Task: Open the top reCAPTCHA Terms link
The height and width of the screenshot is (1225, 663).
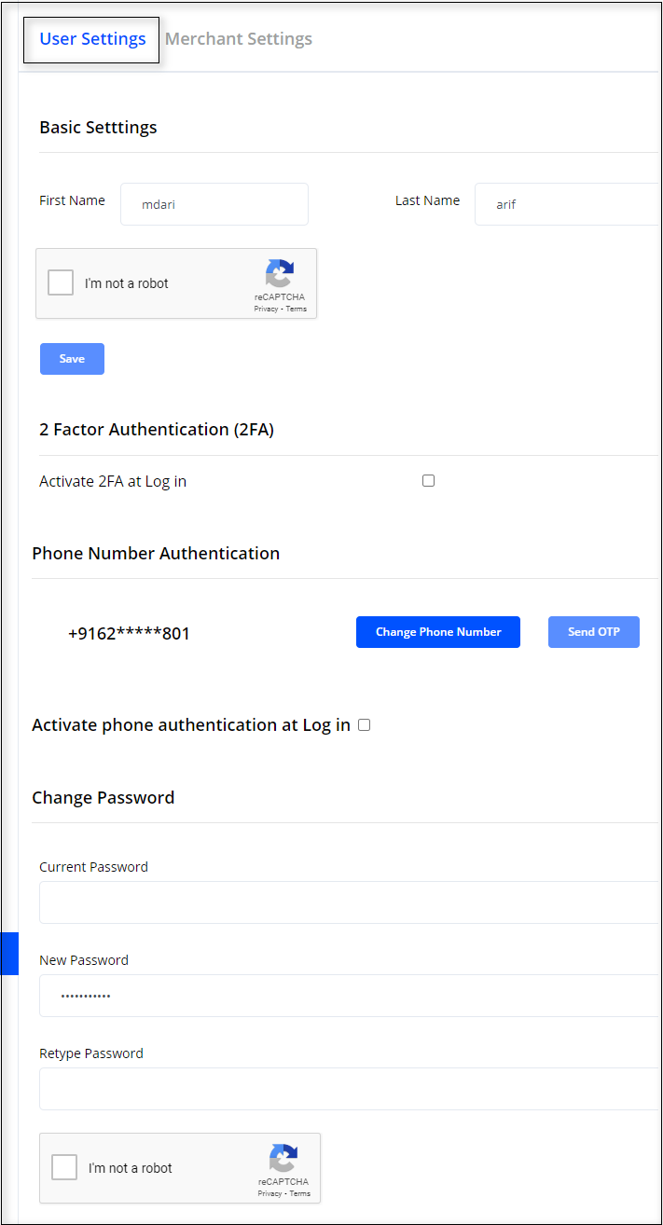Action: pos(297,309)
